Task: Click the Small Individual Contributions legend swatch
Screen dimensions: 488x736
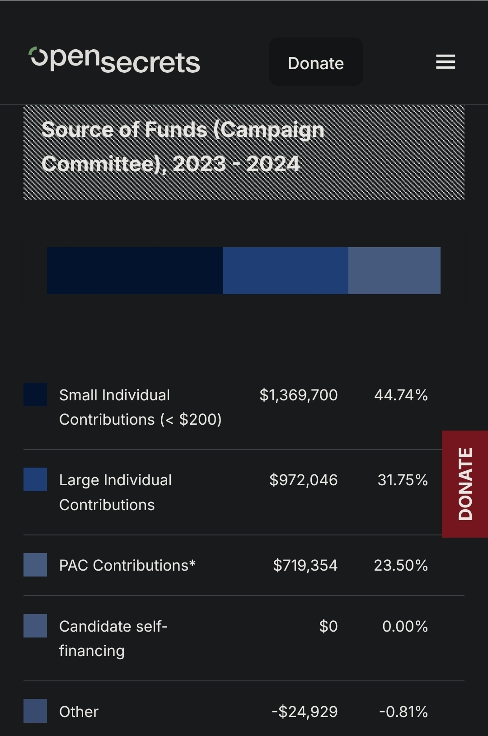Action: point(35,394)
